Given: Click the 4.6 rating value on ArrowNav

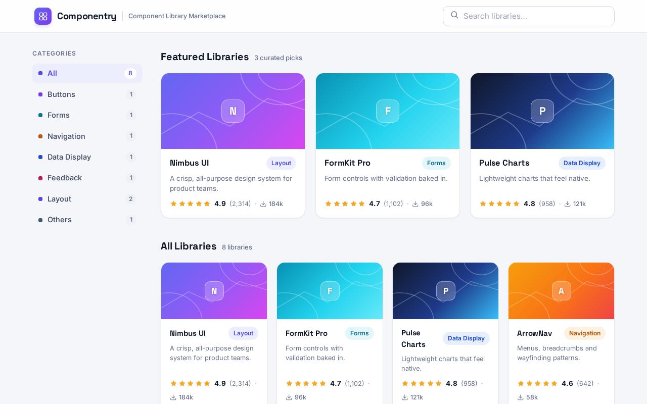Looking at the screenshot, I should pos(567,384).
